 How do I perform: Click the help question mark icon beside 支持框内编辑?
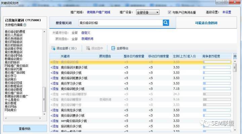click(25, 25)
